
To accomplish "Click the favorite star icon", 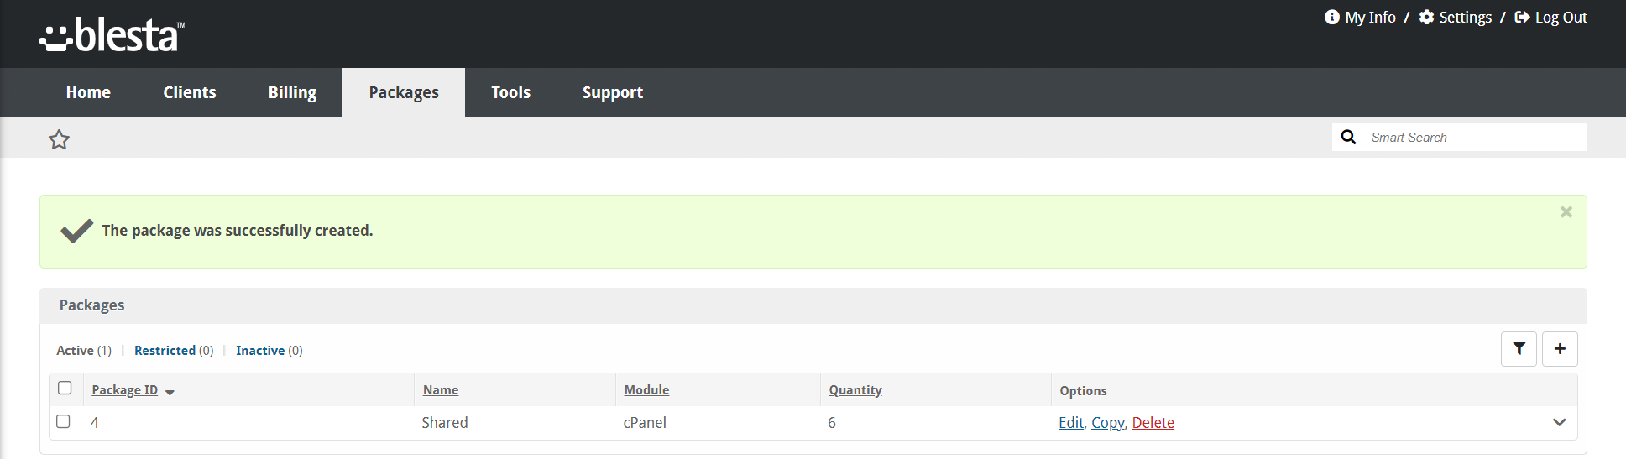I will click(59, 139).
